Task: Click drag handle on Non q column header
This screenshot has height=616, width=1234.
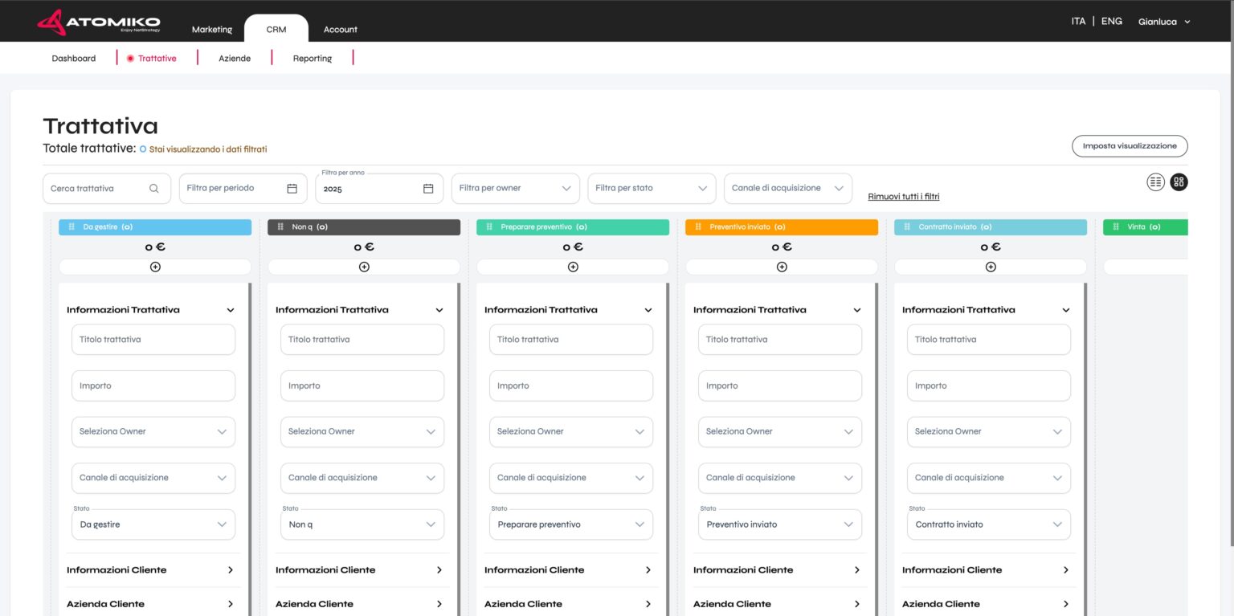Action: pos(280,227)
